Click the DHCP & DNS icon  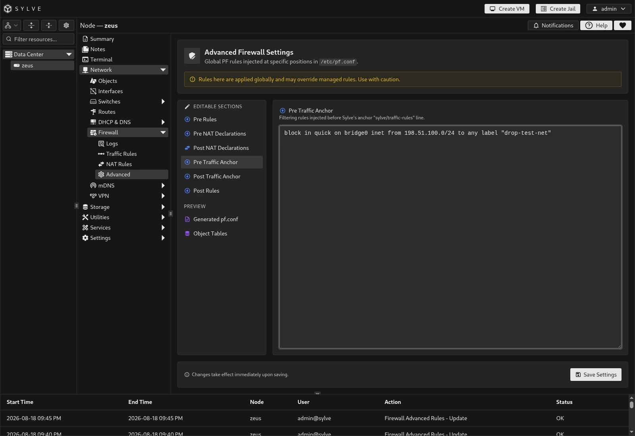tap(93, 122)
